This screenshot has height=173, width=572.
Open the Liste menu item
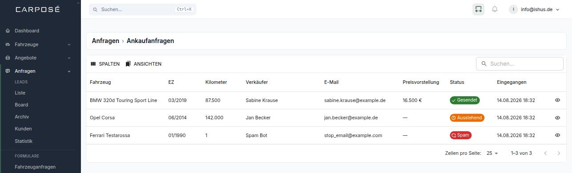(x=20, y=93)
